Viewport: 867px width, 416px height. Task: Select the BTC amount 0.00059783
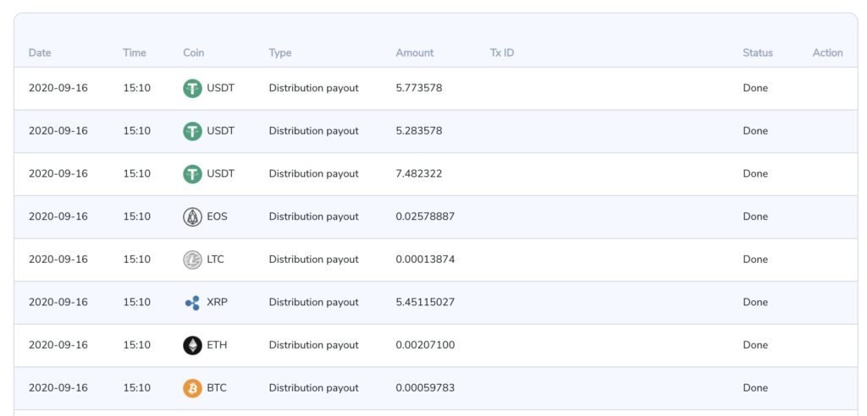tap(425, 388)
